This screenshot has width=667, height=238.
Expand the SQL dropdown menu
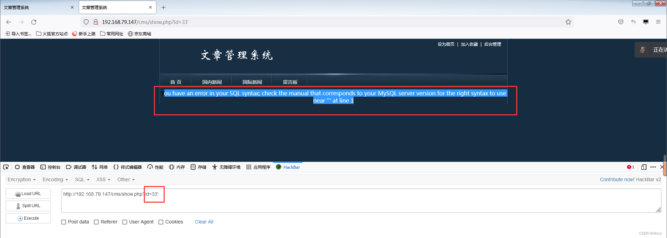[x=82, y=179]
